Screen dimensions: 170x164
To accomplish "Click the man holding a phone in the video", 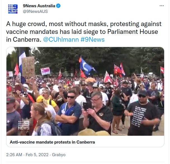I will [x=97, y=113].
